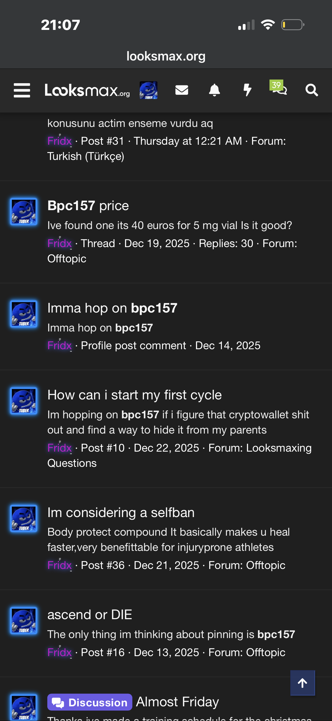Tap avatar thumbnail beside 'Im considering a selfban'
The image size is (332, 721).
click(24, 518)
